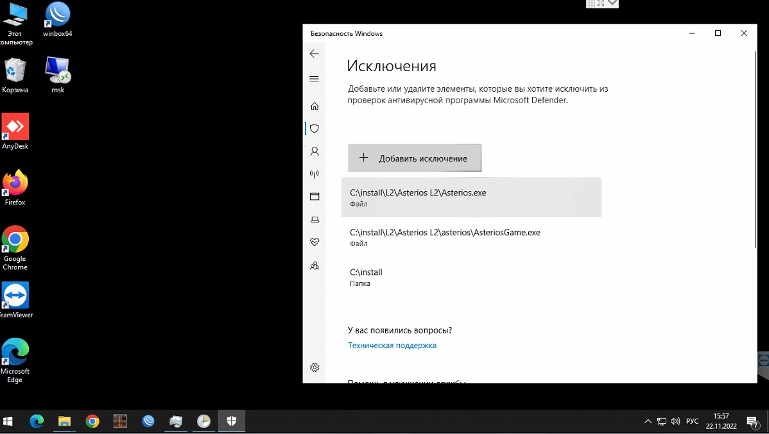Switch input language via the 'РУС' indicator
This screenshot has height=434, width=769.
click(x=692, y=421)
